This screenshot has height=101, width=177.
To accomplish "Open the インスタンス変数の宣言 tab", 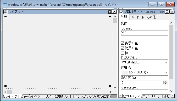I will pyautogui.click(x=92, y=96).
